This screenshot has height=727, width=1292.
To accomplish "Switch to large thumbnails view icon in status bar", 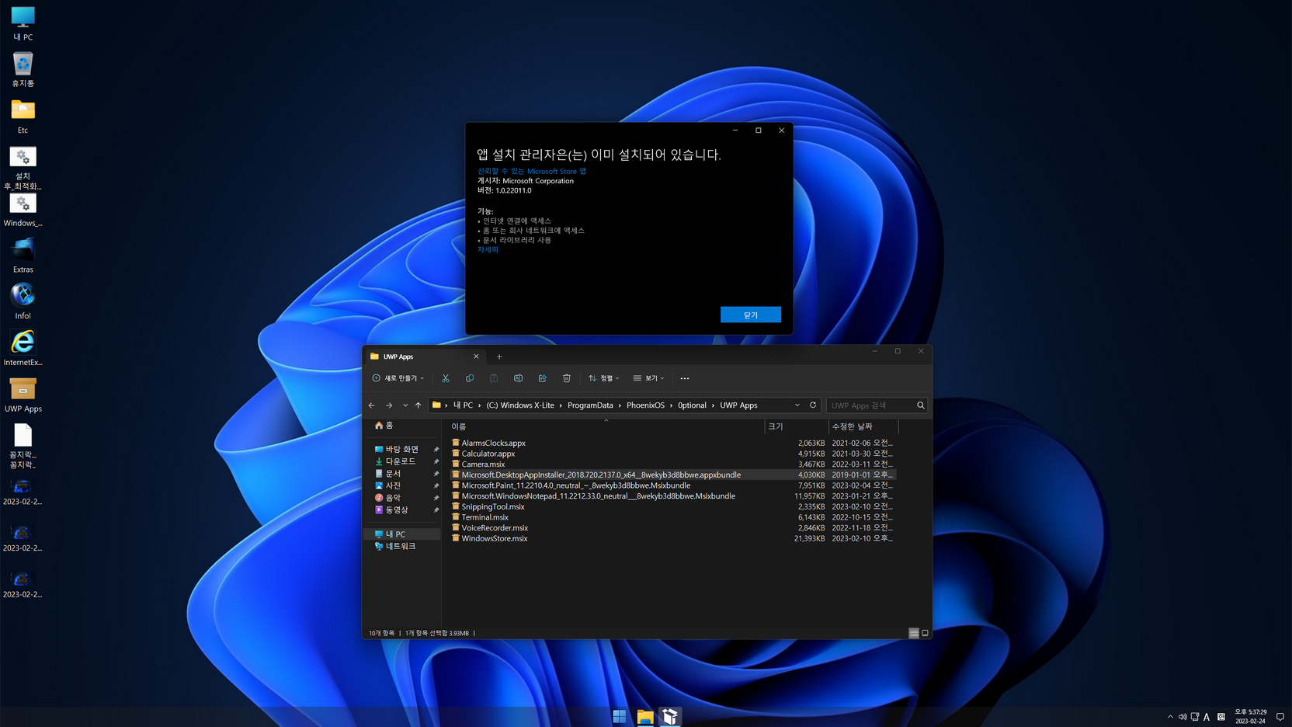I will click(x=925, y=633).
